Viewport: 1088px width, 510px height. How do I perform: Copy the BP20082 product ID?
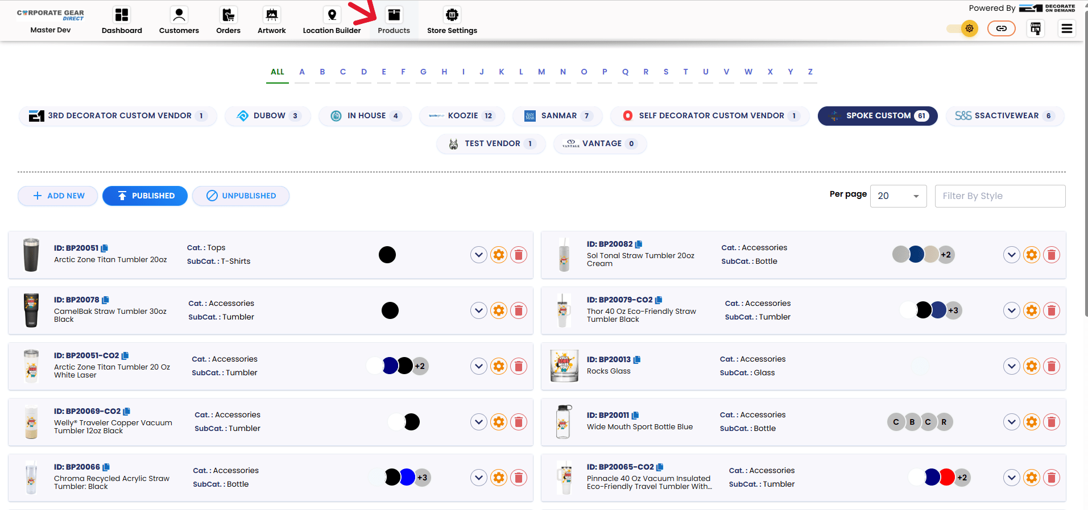pyautogui.click(x=639, y=244)
